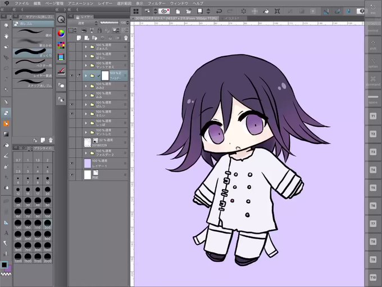The image size is (382, 287).
Task: Click the CLIP STUDIO swirl icon in the command bar
Action: click(x=164, y=11)
